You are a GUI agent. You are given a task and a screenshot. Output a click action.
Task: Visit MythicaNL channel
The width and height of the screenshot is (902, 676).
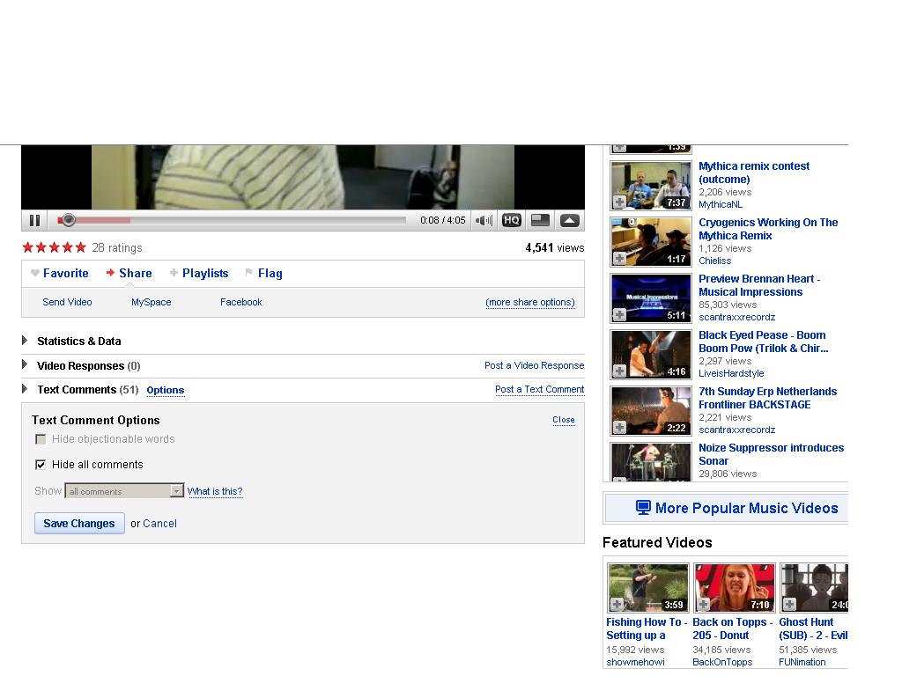(721, 204)
